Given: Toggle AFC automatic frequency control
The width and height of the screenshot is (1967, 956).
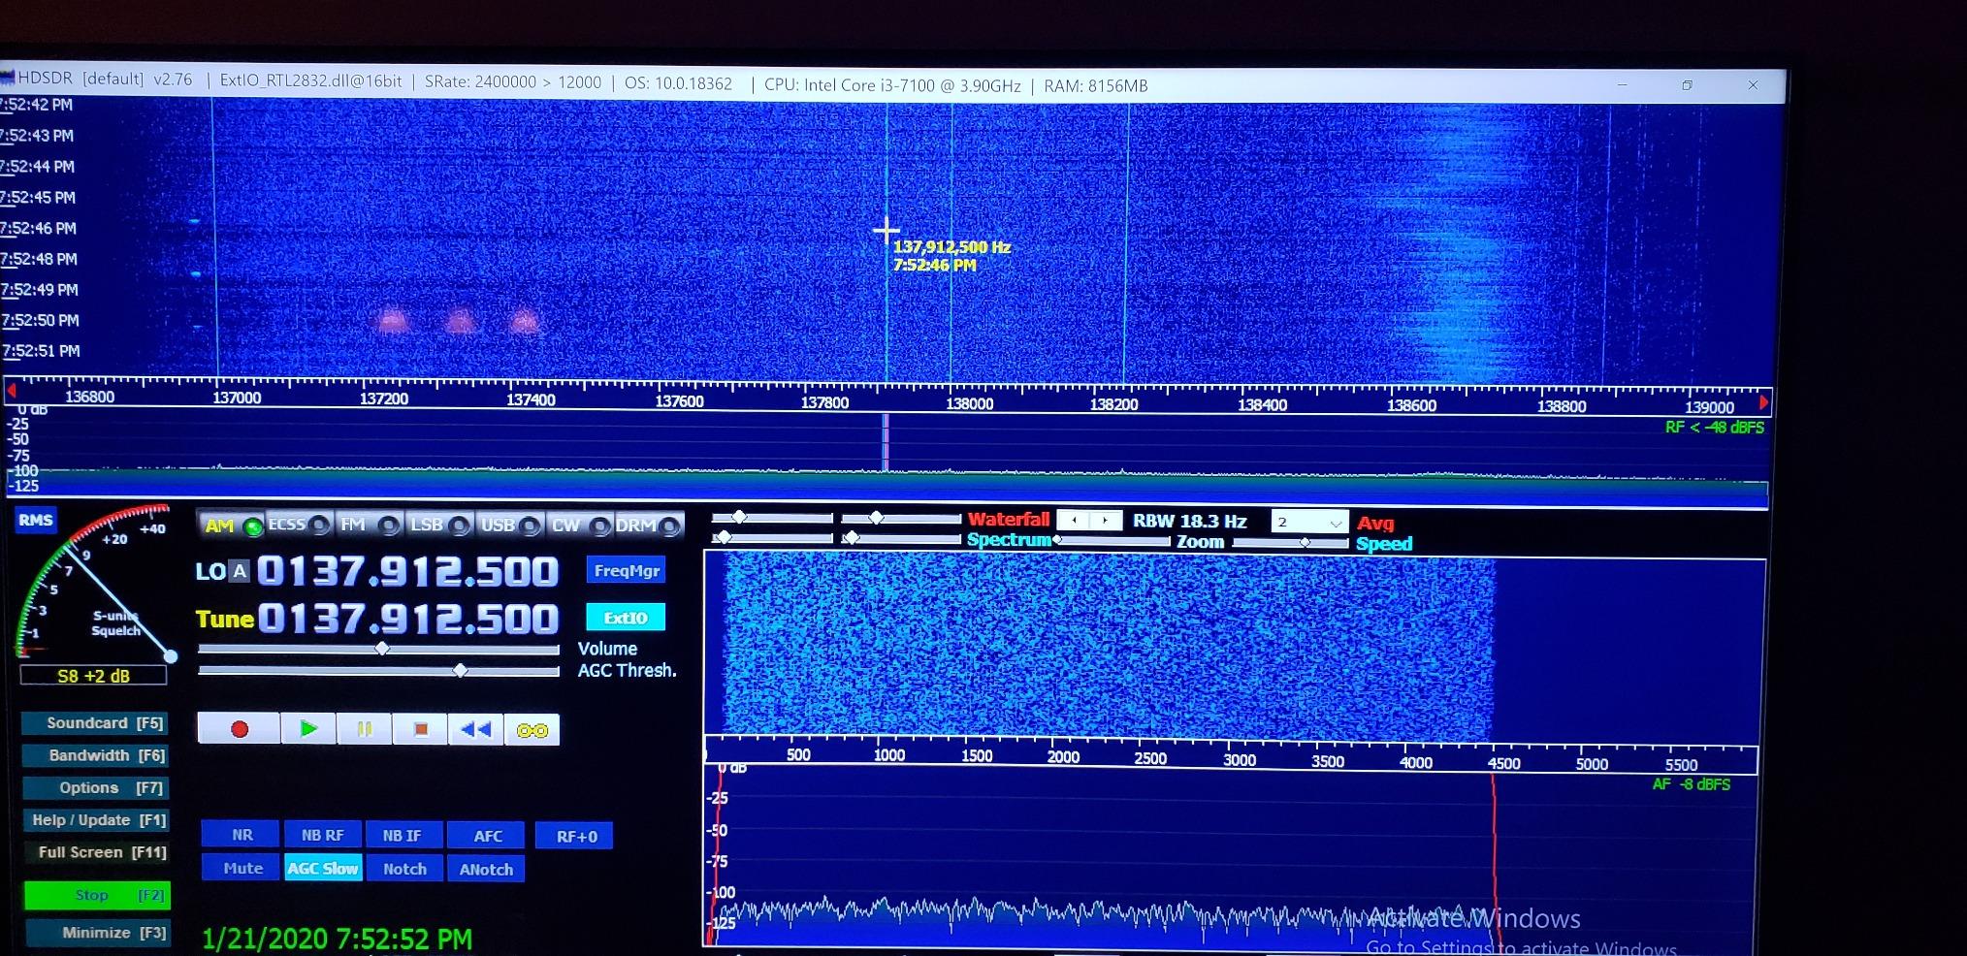Looking at the screenshot, I should click(x=487, y=836).
